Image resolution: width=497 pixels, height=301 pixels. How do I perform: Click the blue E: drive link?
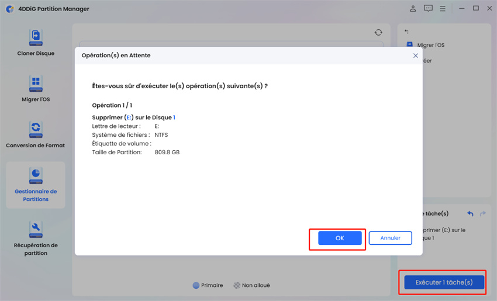[x=129, y=117]
